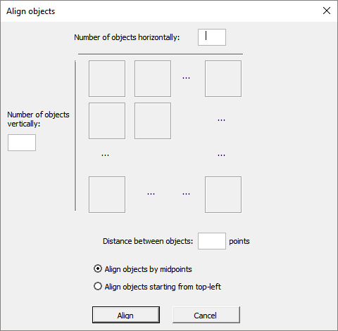This screenshot has width=338, height=331.
Task: Click the 'Number of objects vertically:' label
Action: tap(38, 119)
